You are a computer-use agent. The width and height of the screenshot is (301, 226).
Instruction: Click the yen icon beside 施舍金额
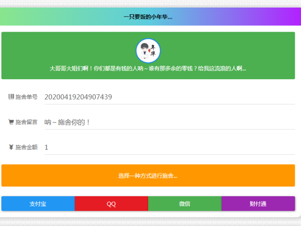(x=11, y=147)
